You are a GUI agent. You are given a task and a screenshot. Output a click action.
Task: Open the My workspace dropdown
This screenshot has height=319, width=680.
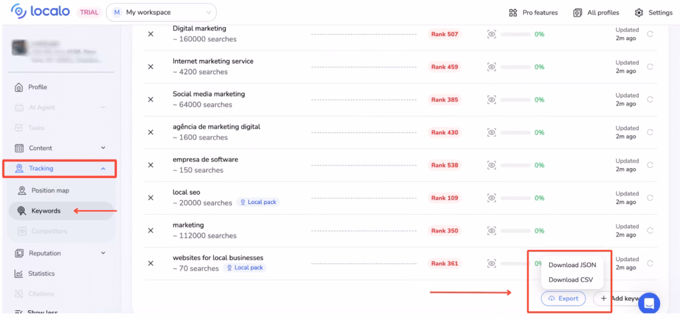[161, 13]
